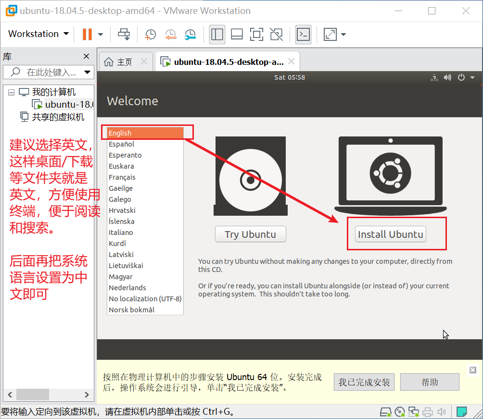The width and height of the screenshot is (483, 419).
Task: Select Gaeilge in the language list
Action: (145, 188)
